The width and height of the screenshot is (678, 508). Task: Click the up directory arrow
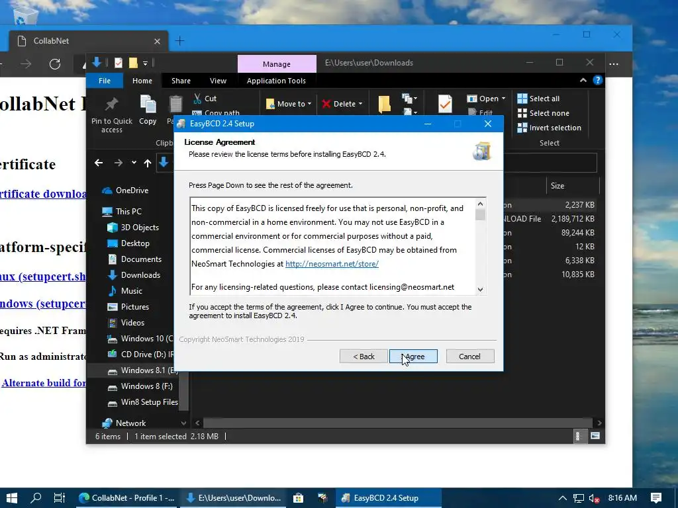148,163
